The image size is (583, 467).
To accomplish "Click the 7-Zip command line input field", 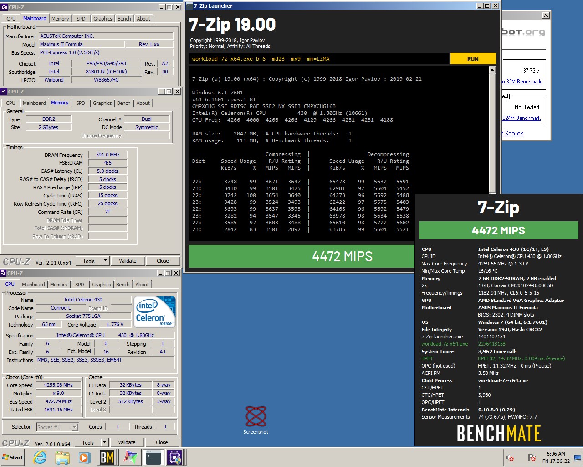I will tap(319, 59).
